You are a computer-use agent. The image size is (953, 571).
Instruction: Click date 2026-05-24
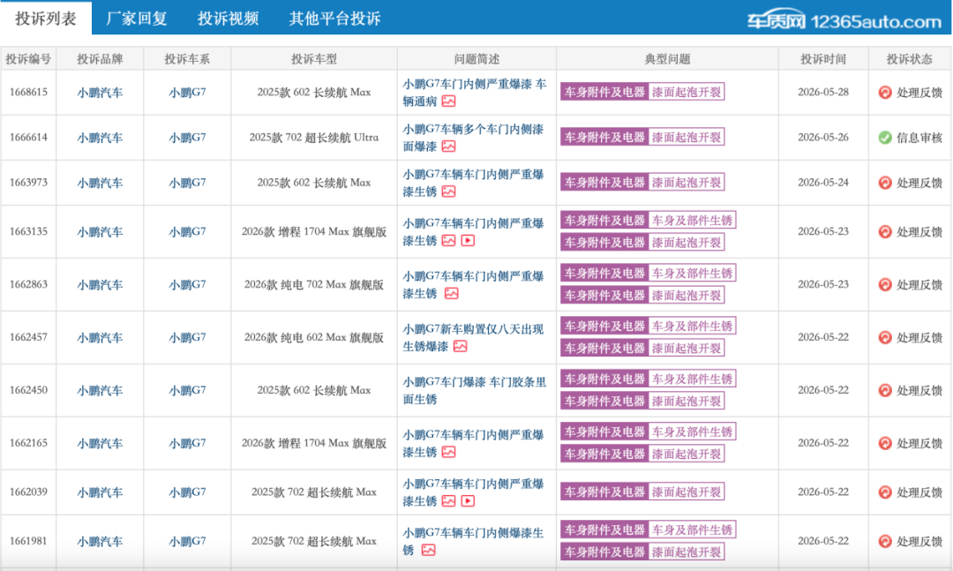point(823,183)
